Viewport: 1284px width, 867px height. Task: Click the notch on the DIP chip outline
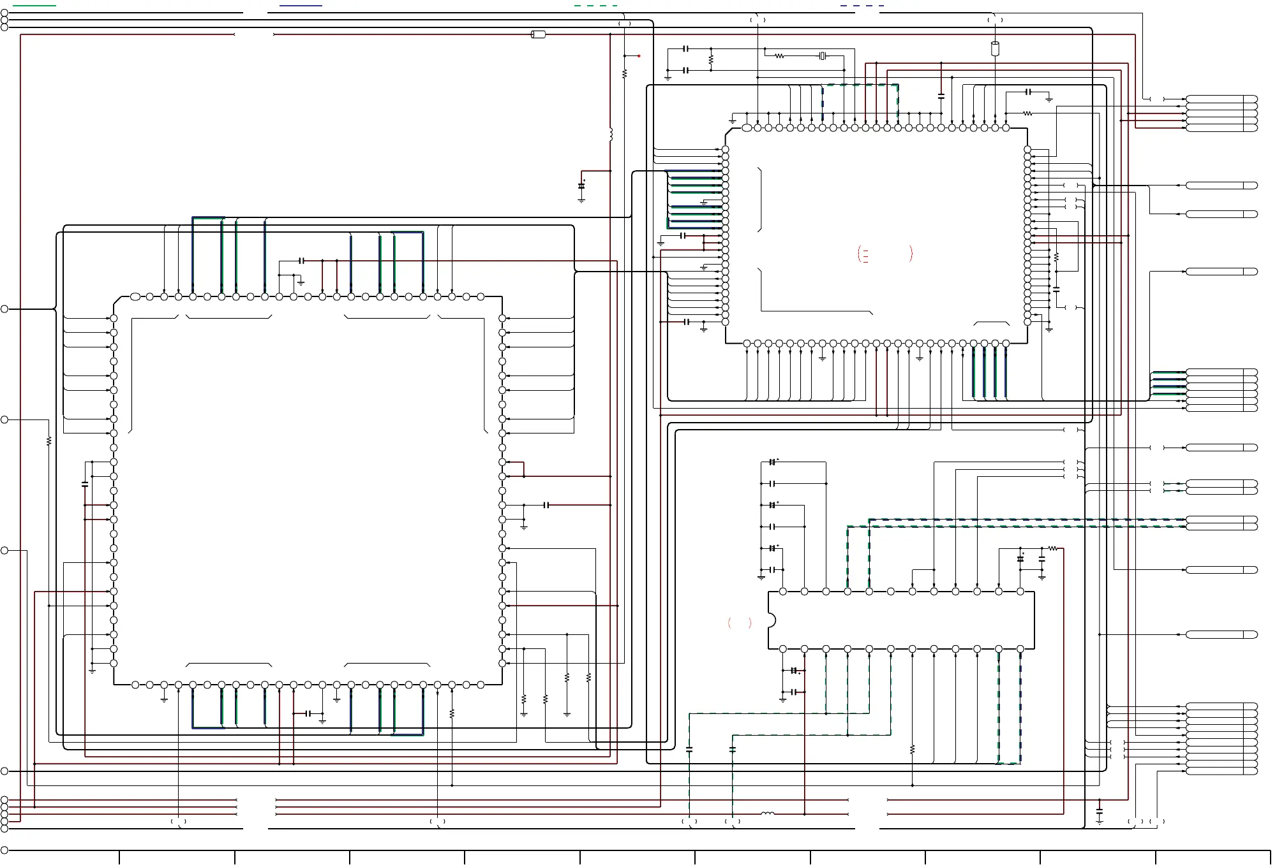click(x=772, y=620)
